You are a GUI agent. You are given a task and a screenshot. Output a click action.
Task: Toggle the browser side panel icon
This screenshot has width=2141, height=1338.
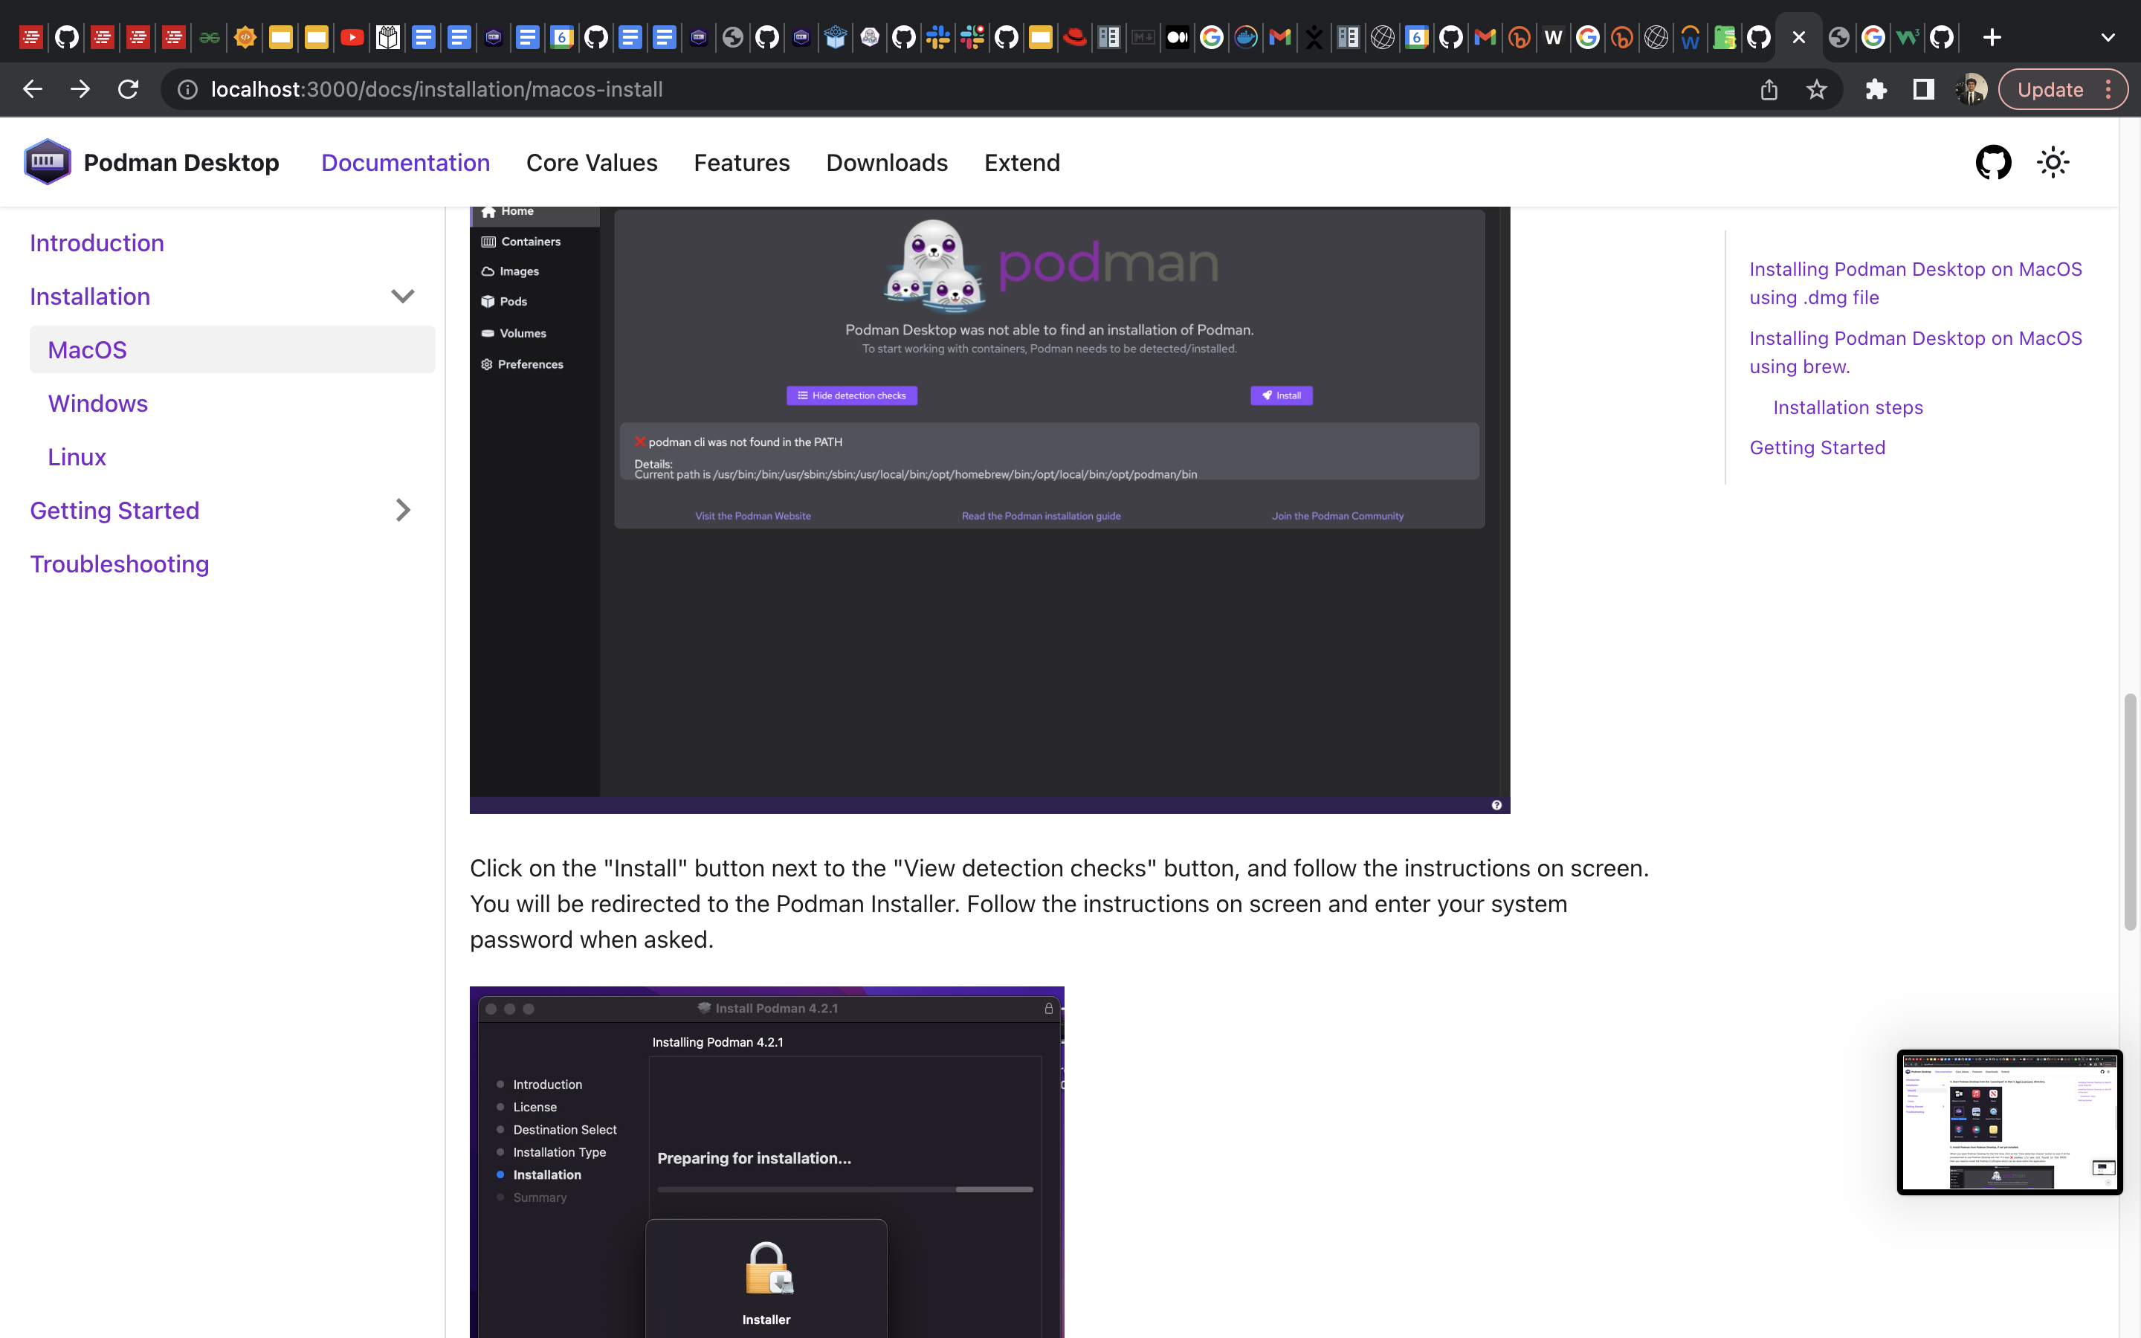coord(1922,89)
